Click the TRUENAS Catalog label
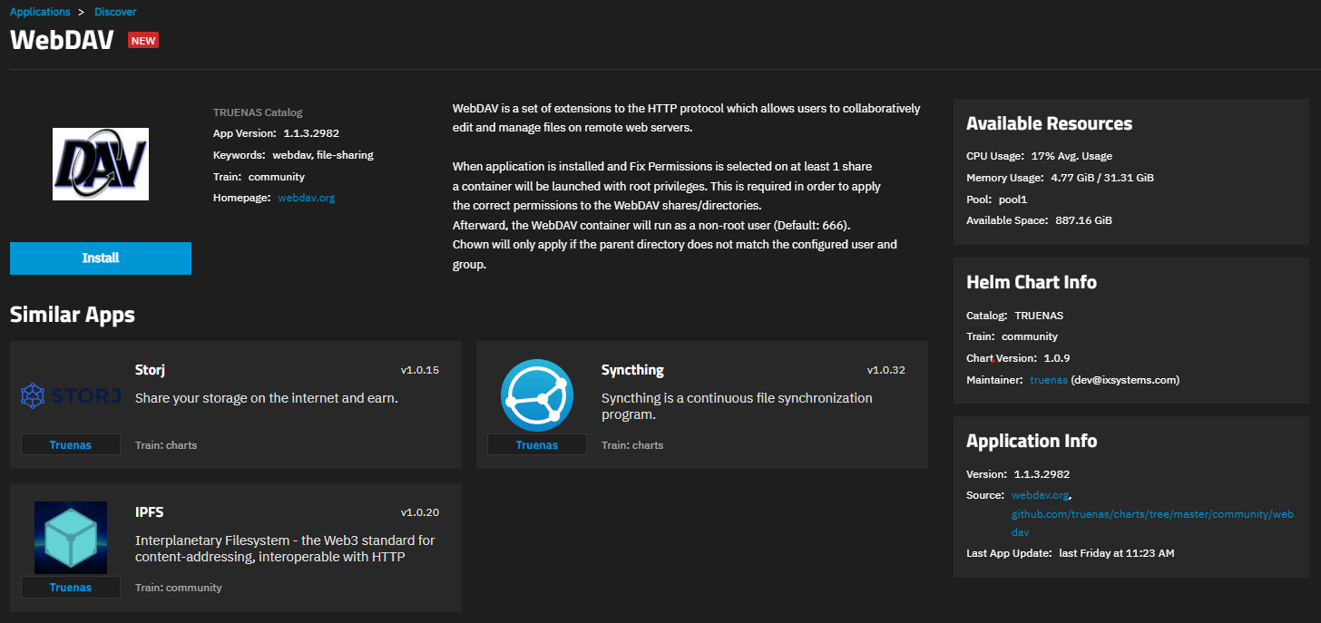The image size is (1321, 623). (258, 112)
